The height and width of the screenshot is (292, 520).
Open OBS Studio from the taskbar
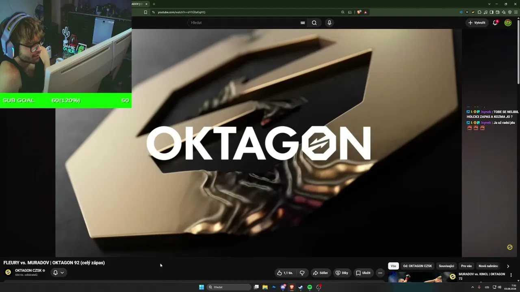pyautogui.click(x=319, y=287)
